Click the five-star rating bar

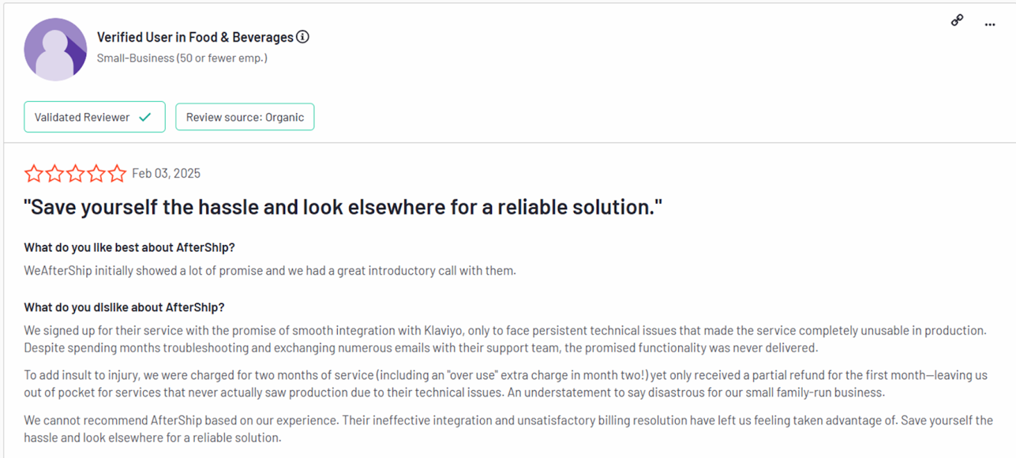tap(75, 173)
